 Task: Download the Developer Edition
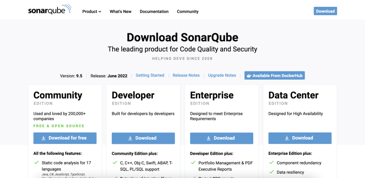(143, 138)
